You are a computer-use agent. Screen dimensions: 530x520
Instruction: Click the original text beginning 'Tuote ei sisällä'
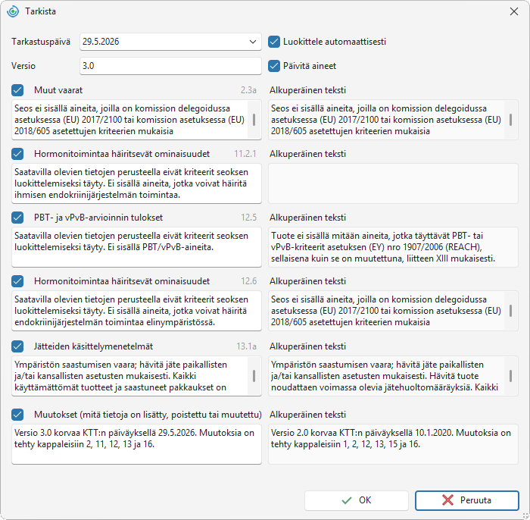click(x=393, y=247)
